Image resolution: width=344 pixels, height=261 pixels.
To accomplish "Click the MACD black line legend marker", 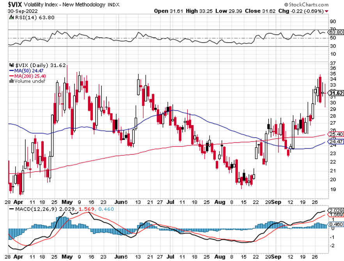I will (11, 209).
